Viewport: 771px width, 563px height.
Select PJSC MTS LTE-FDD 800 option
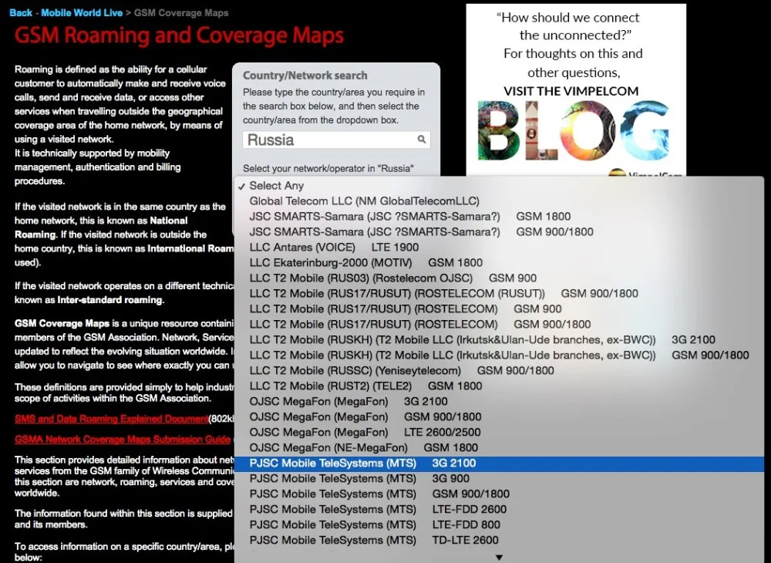pyautogui.click(x=499, y=524)
